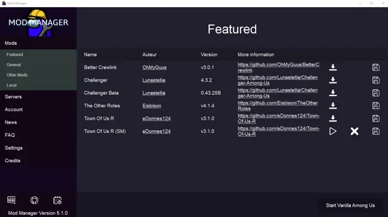Open Town Of Us R GitHub URL
The width and height of the screenshot is (388, 217).
click(279, 119)
